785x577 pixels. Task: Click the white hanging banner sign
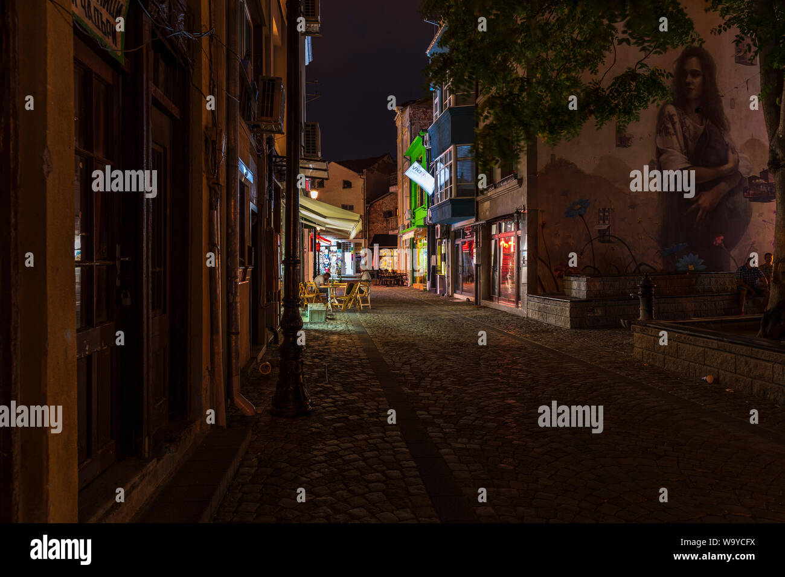(420, 176)
